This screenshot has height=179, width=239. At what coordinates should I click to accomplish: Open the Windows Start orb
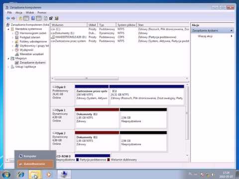(x=6, y=175)
